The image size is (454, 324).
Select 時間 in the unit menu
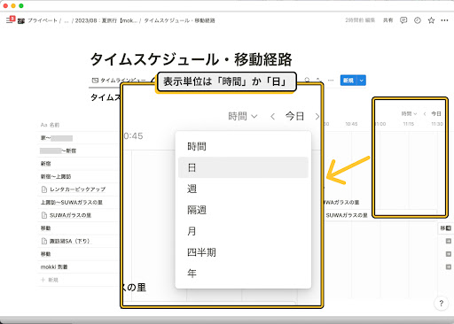pos(243,146)
